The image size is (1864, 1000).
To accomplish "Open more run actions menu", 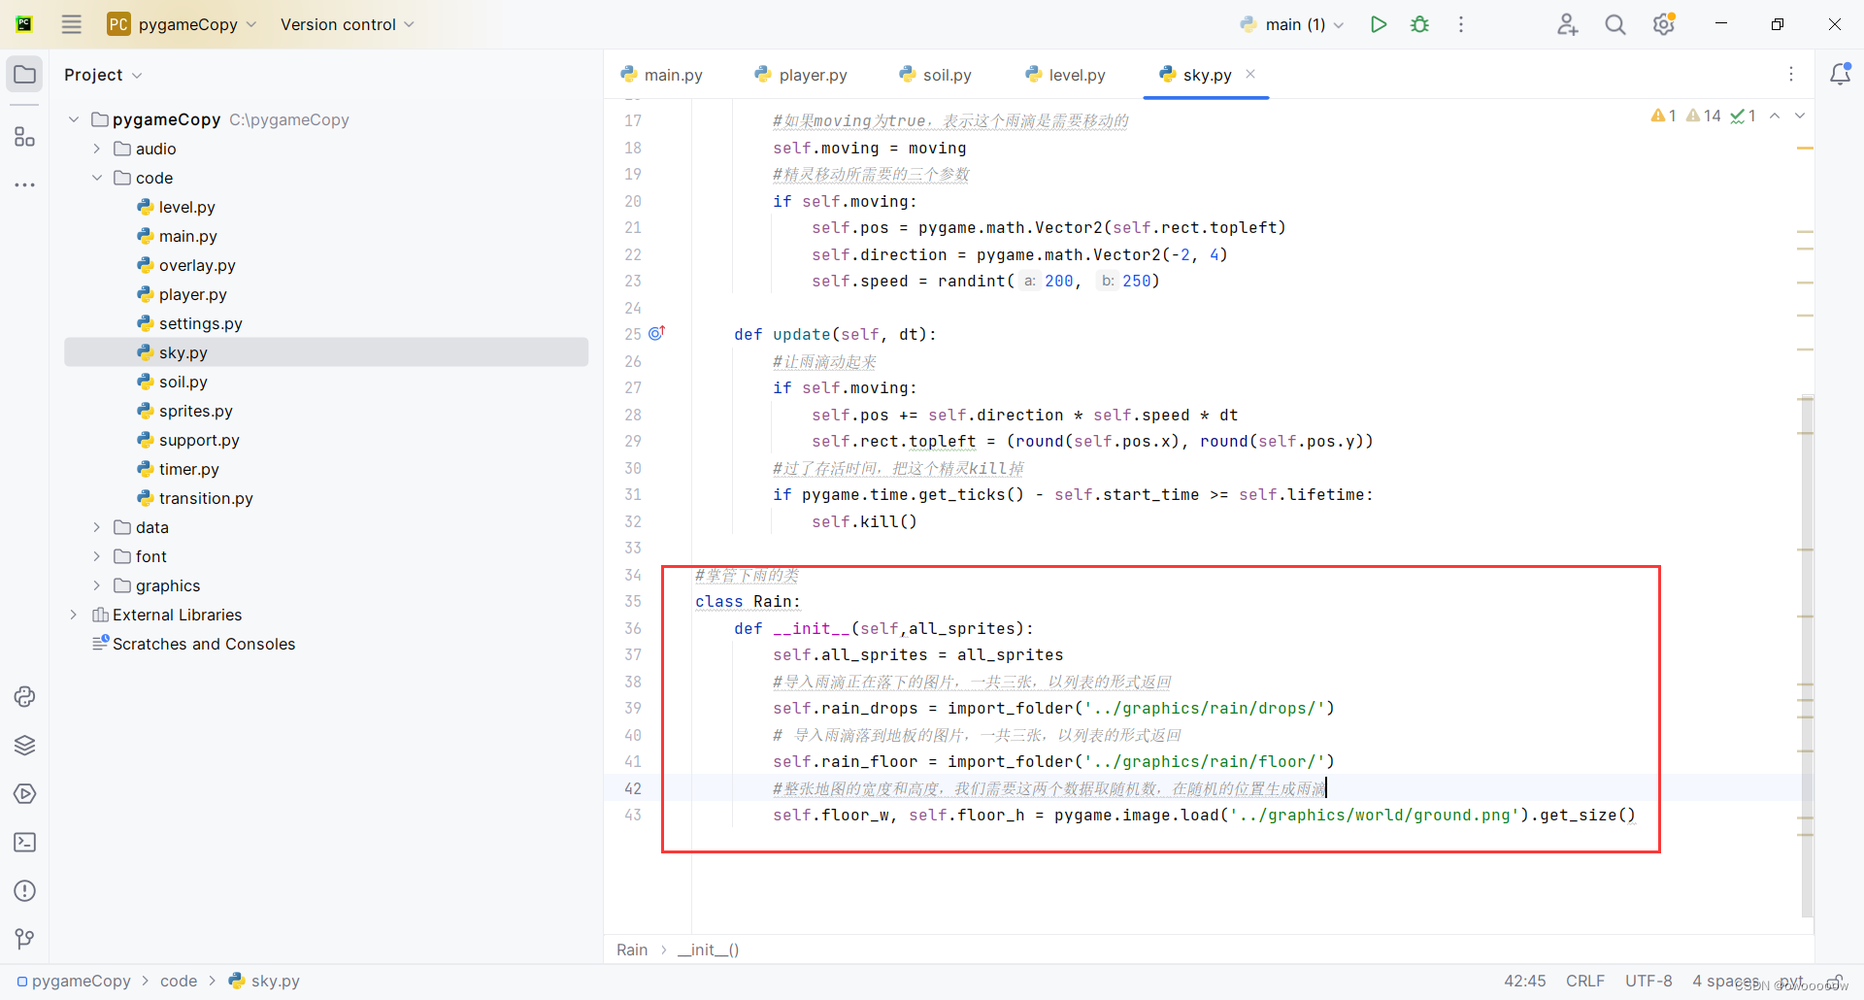I will pyautogui.click(x=1460, y=24).
